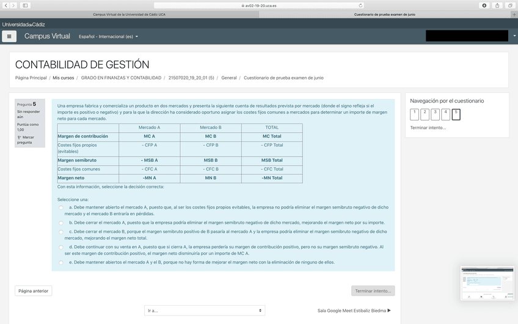Toggle the Safari sidebar button
The height and width of the screenshot is (324, 518).
tap(25, 6)
